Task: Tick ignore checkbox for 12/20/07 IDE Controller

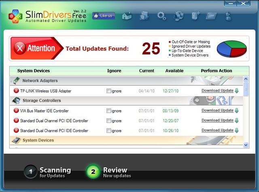Action: tap(108, 121)
